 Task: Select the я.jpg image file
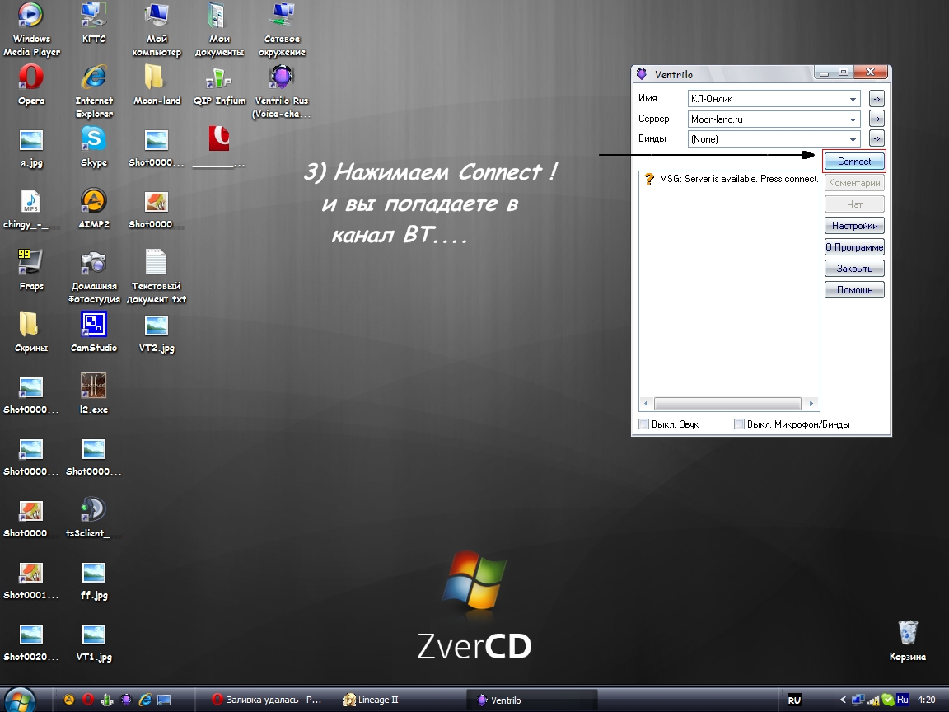tap(30, 148)
